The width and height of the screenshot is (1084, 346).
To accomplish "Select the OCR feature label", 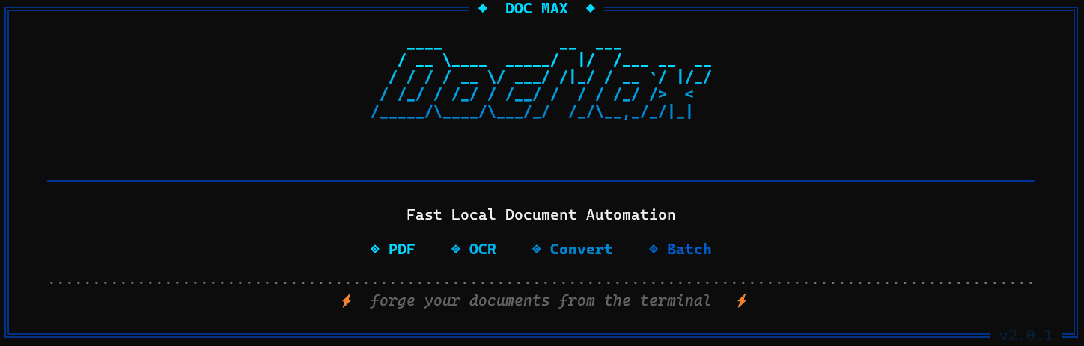I will tap(483, 250).
